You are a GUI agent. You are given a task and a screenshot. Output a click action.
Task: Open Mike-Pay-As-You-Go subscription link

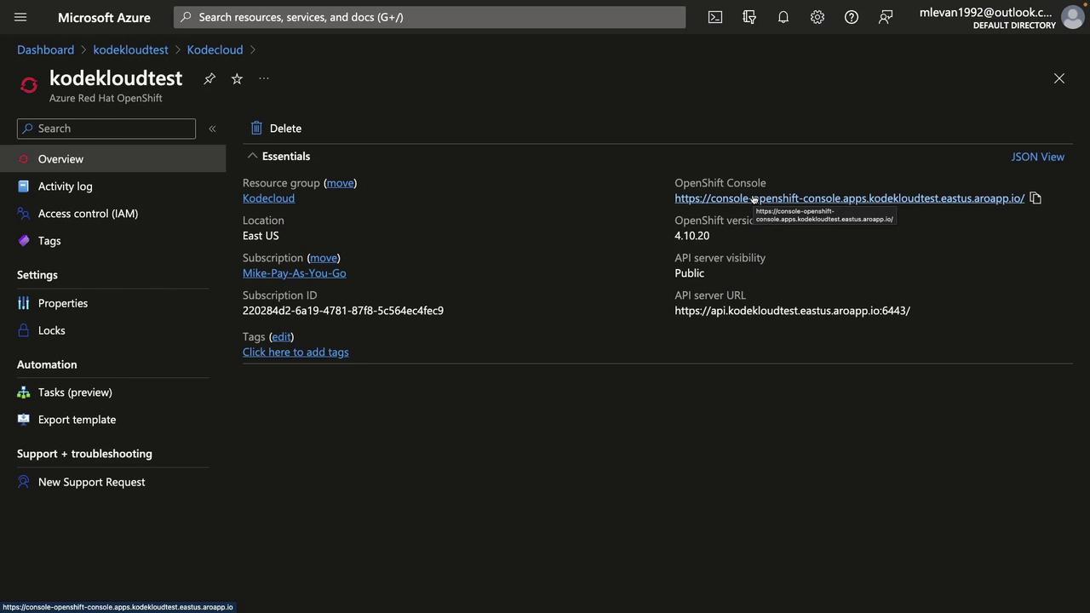click(294, 273)
